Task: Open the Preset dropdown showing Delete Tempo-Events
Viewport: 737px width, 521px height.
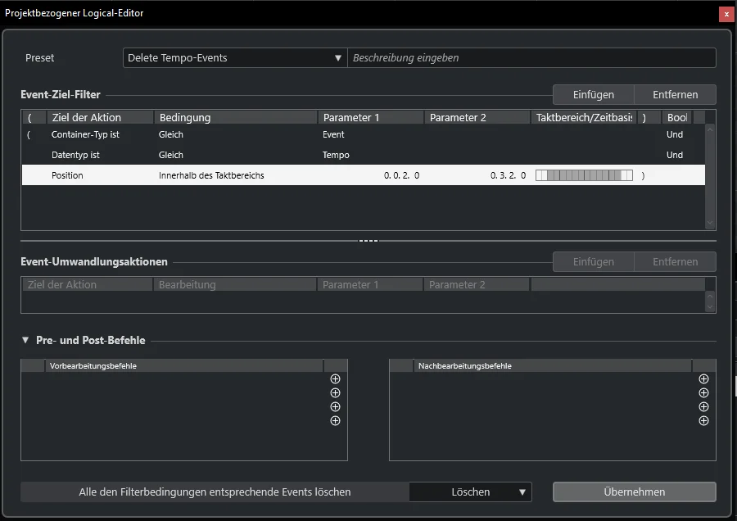Action: click(x=235, y=58)
